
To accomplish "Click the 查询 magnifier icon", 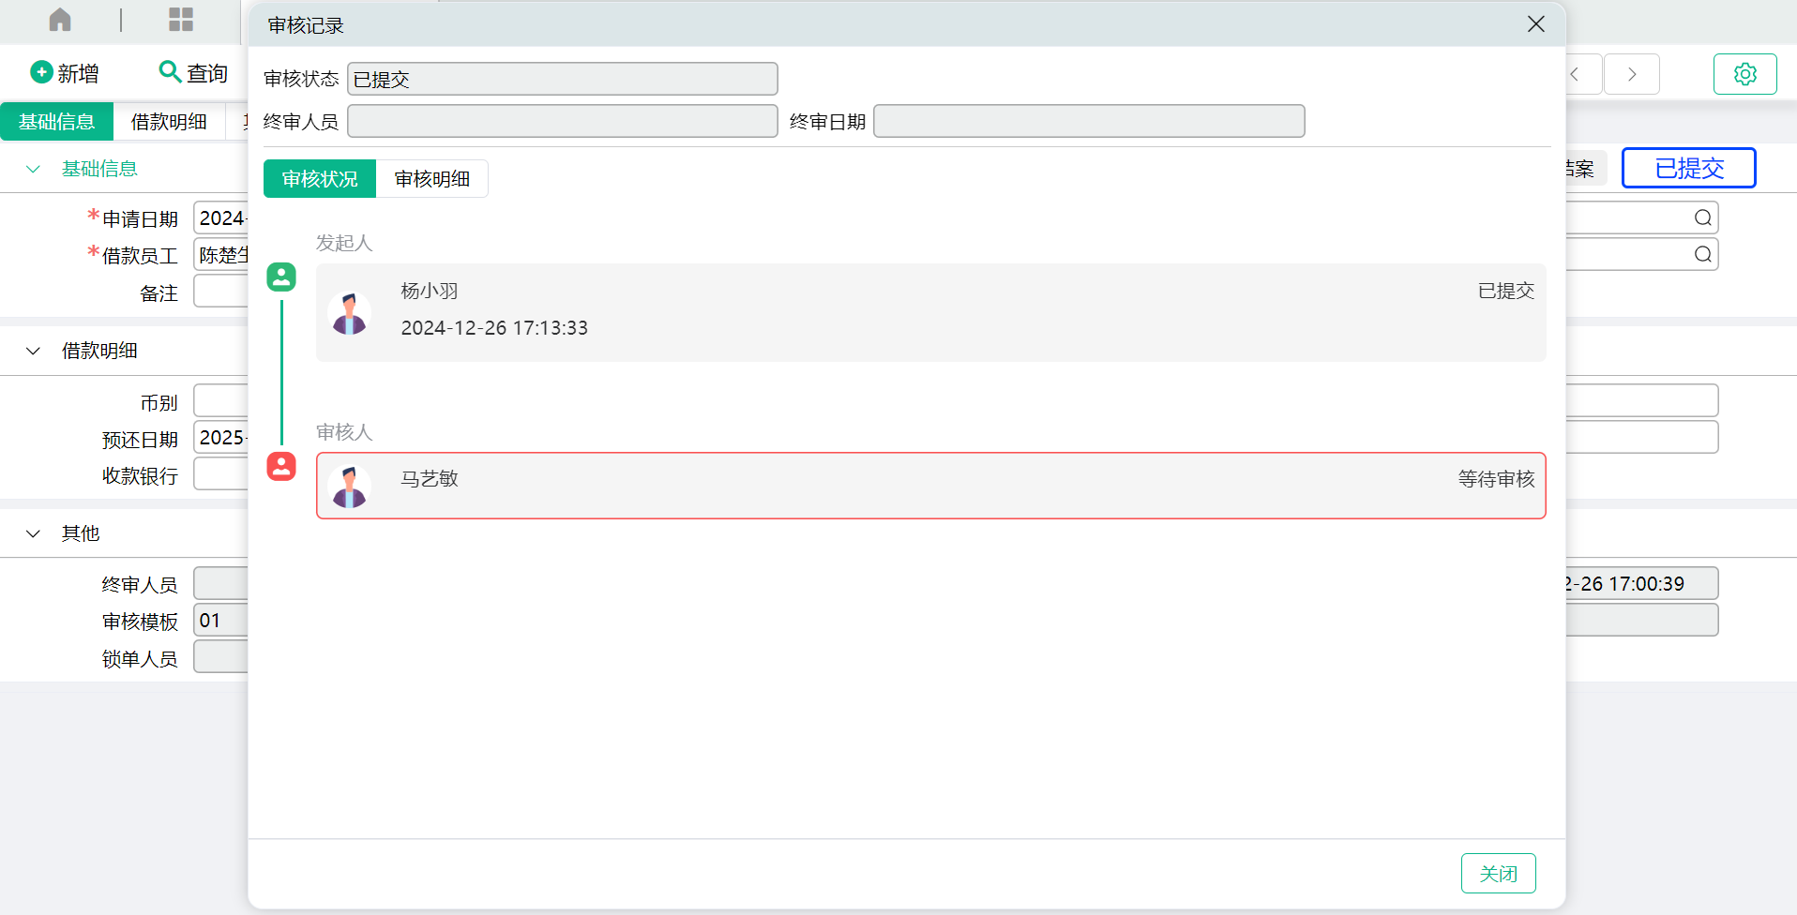I will pos(170,72).
